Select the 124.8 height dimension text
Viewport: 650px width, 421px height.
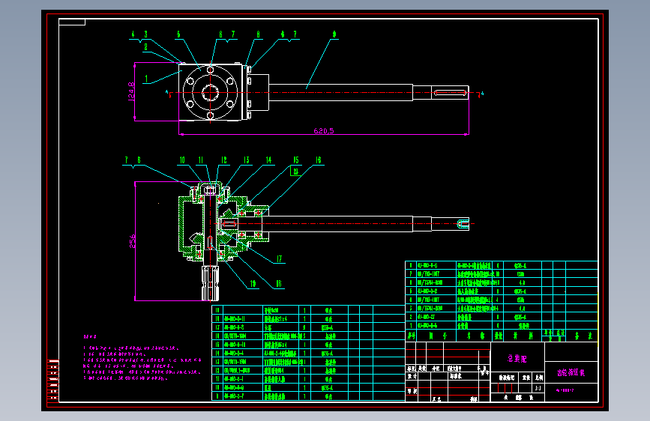pos(131,91)
